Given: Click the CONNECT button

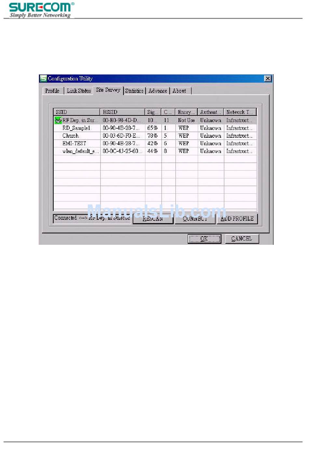Looking at the screenshot, I should [x=195, y=219].
